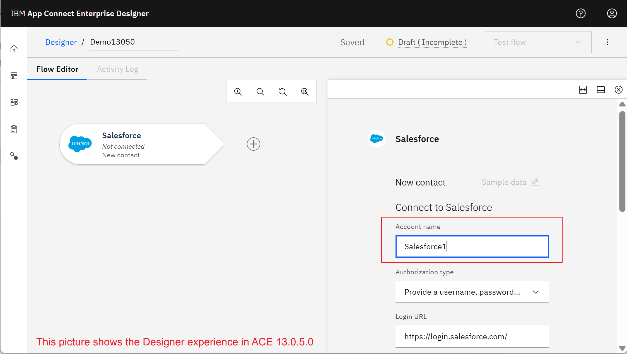Reset the canvas zoom level
Image resolution: width=627 pixels, height=354 pixels.
283,92
